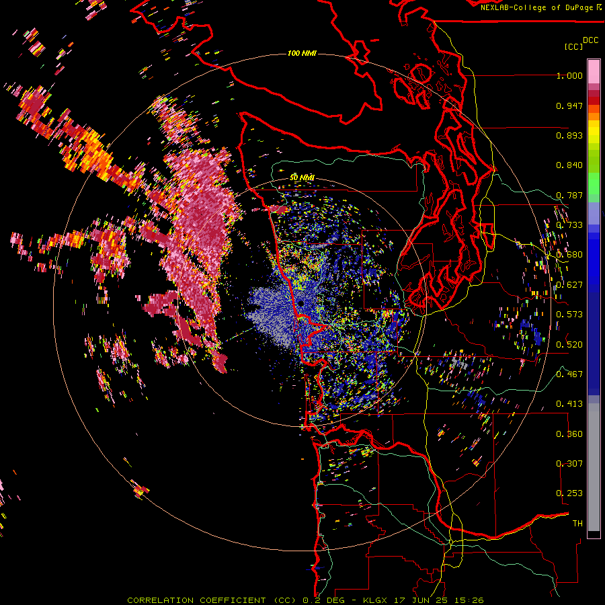Select the 0.840 scale value

[569, 165]
